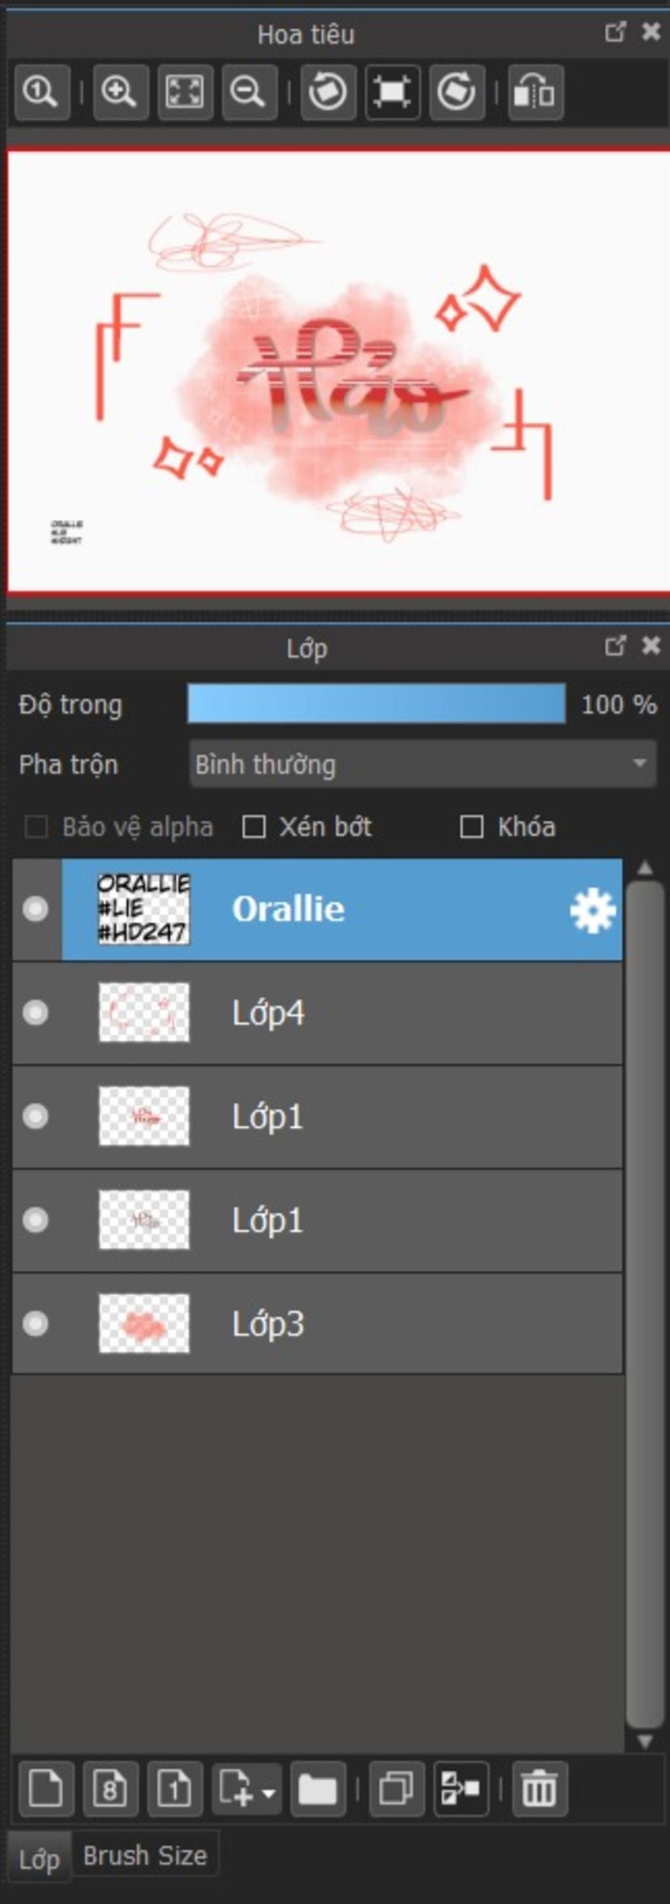
Task: Hide the Lớp4 layer
Action: [x=35, y=1013]
